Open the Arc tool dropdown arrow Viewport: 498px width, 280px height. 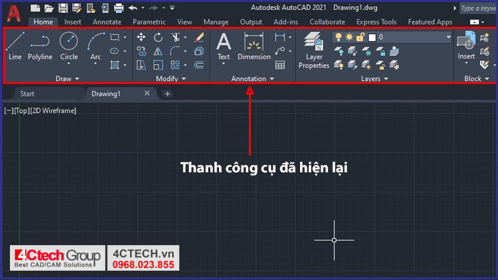pyautogui.click(x=95, y=64)
